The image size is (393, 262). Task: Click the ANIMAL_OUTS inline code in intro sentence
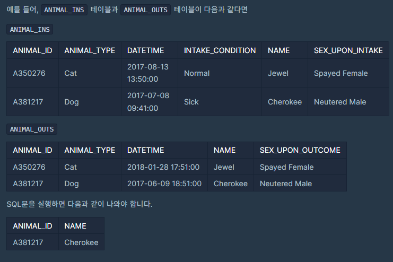pyautogui.click(x=145, y=10)
